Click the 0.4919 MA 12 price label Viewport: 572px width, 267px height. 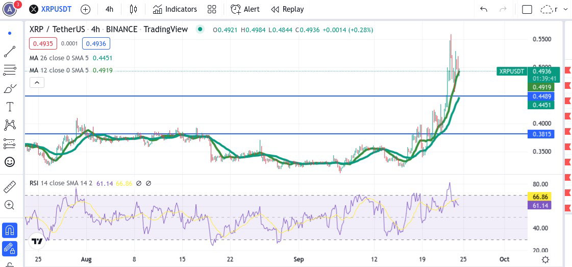tap(541, 87)
